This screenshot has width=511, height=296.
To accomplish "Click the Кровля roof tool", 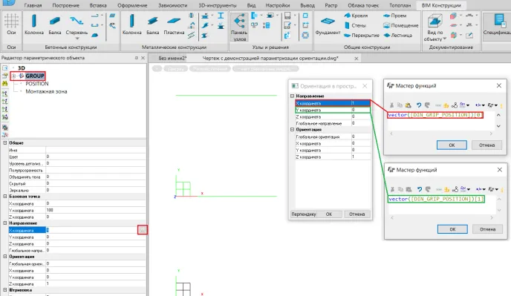I will (356, 16).
